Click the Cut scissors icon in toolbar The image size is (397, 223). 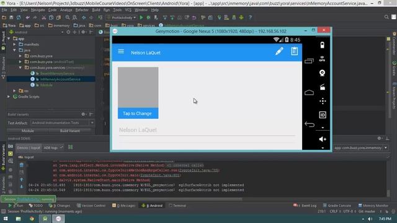click(44, 17)
